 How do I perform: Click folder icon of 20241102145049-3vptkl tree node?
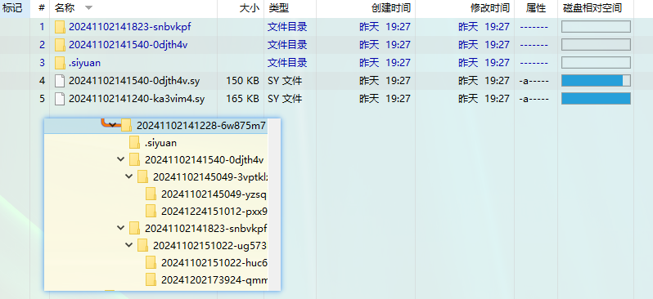coord(143,176)
